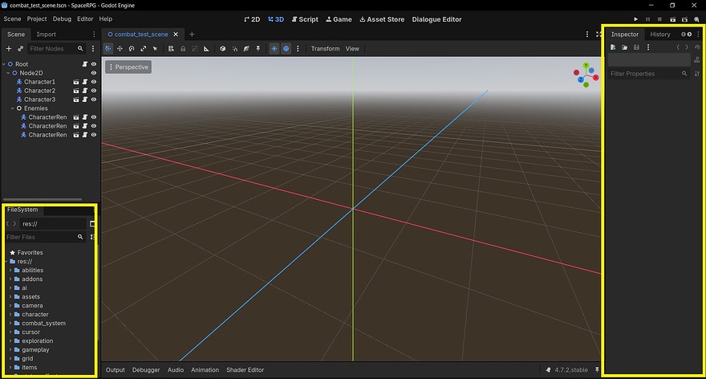Image resolution: width=706 pixels, height=379 pixels.
Task: Create a new resource in Inspector
Action: click(613, 47)
